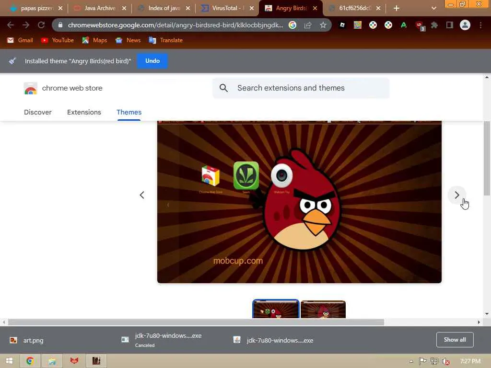The image size is (491, 368).
Task: Open the Roblox extension icon
Action: [342, 25]
